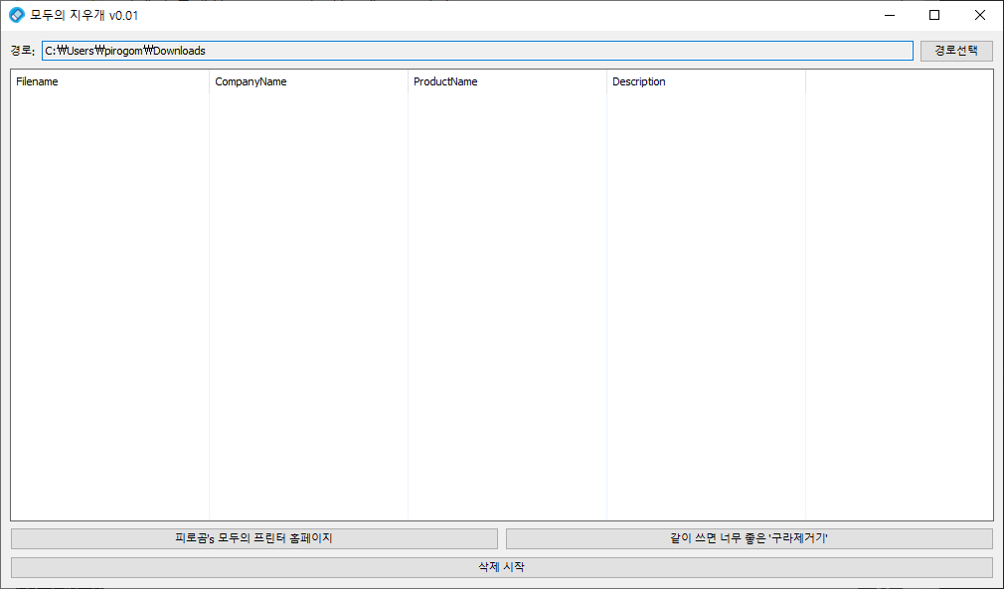The image size is (1004, 589).
Task: Maximize the 모두의 지우개 window
Action: click(934, 15)
